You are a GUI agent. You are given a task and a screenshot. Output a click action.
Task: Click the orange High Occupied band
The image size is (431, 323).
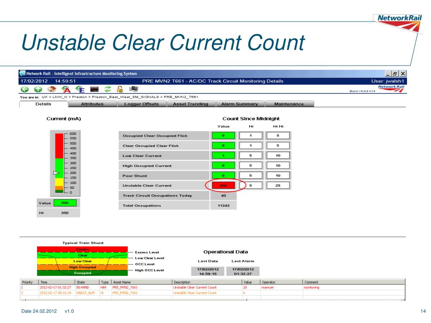click(x=82, y=267)
